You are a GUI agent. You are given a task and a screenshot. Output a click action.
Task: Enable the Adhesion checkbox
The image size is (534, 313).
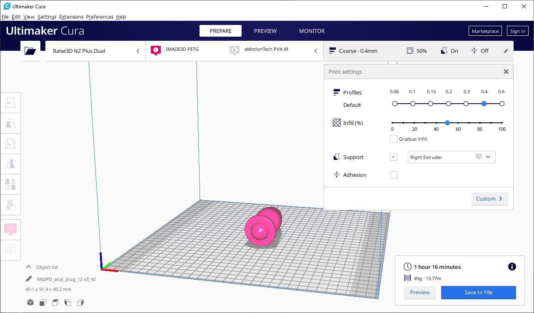pyautogui.click(x=394, y=175)
